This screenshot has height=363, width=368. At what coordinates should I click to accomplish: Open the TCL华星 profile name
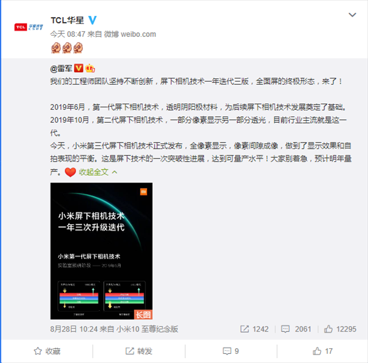coord(67,20)
